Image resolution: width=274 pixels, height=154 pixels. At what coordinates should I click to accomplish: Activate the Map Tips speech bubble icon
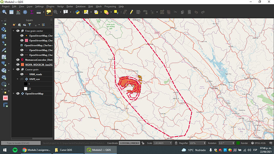[x=49, y=12]
